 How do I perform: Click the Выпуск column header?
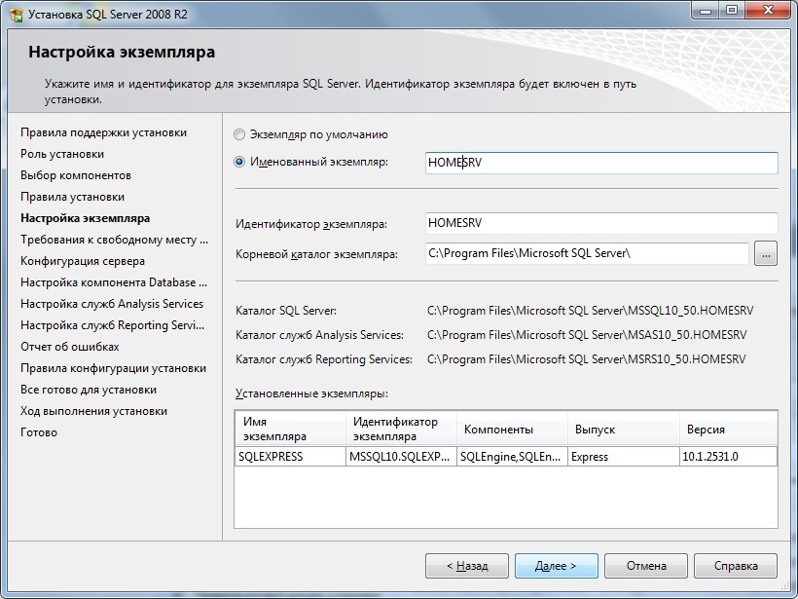(624, 429)
